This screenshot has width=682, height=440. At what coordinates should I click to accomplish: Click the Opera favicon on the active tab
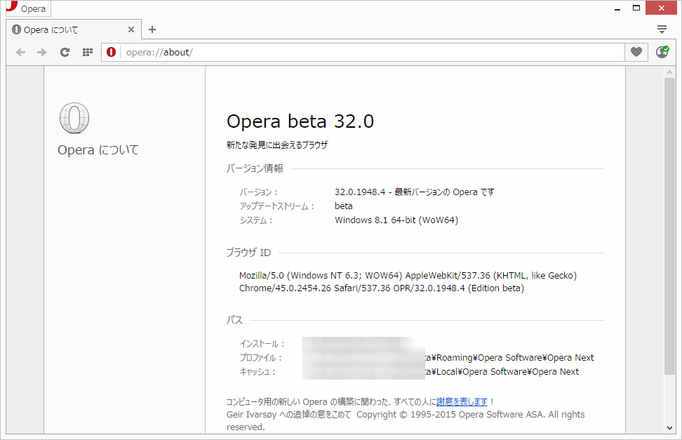[15, 29]
